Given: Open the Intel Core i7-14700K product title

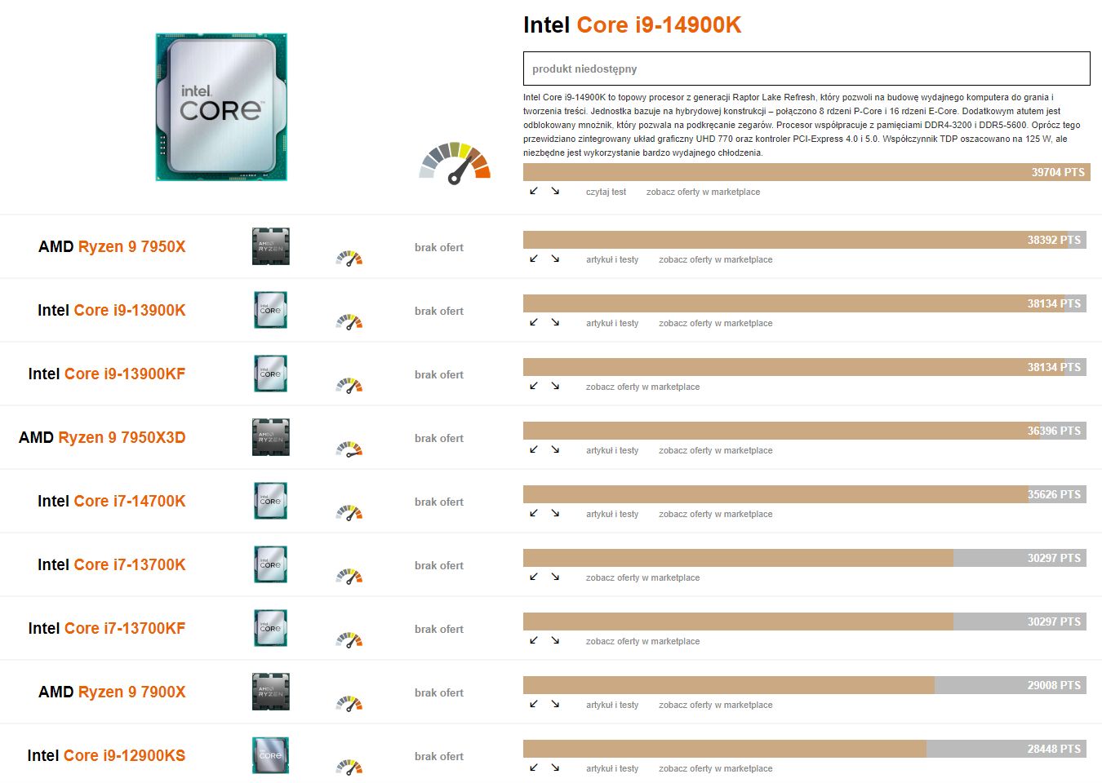Looking at the screenshot, I should [111, 501].
